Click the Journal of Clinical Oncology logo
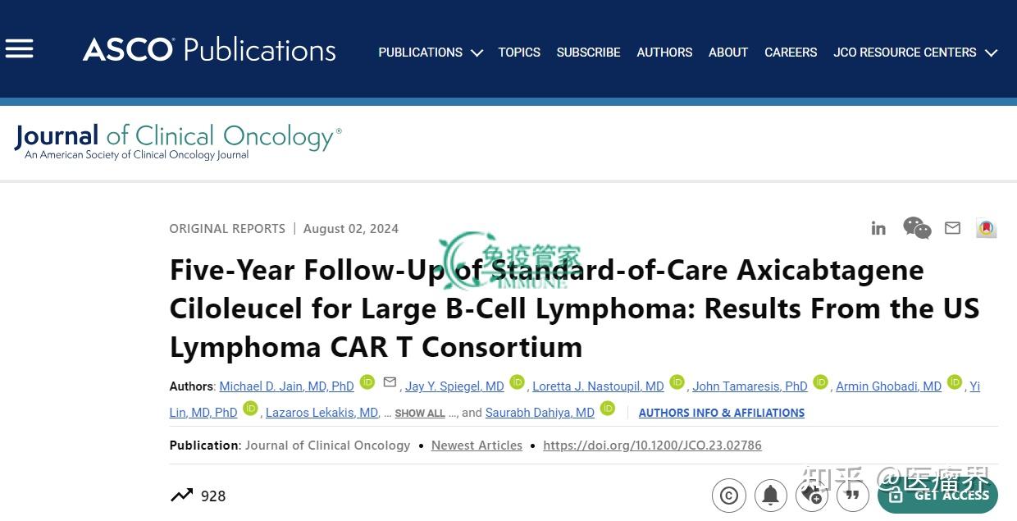The width and height of the screenshot is (1017, 521). pyautogui.click(x=177, y=140)
